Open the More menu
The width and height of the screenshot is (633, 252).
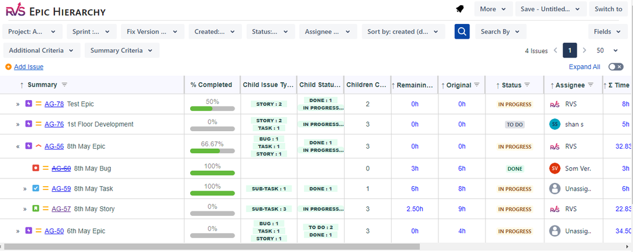(x=494, y=9)
